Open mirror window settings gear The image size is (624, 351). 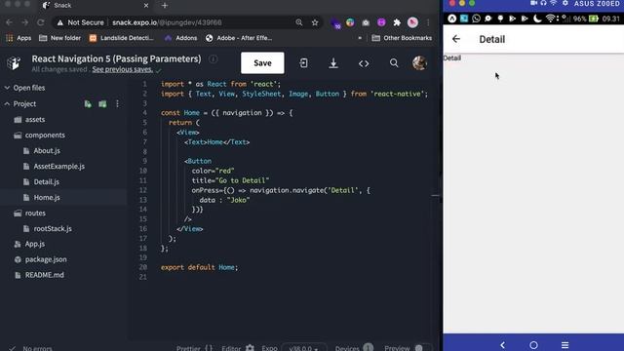pyautogui.click(x=565, y=3)
